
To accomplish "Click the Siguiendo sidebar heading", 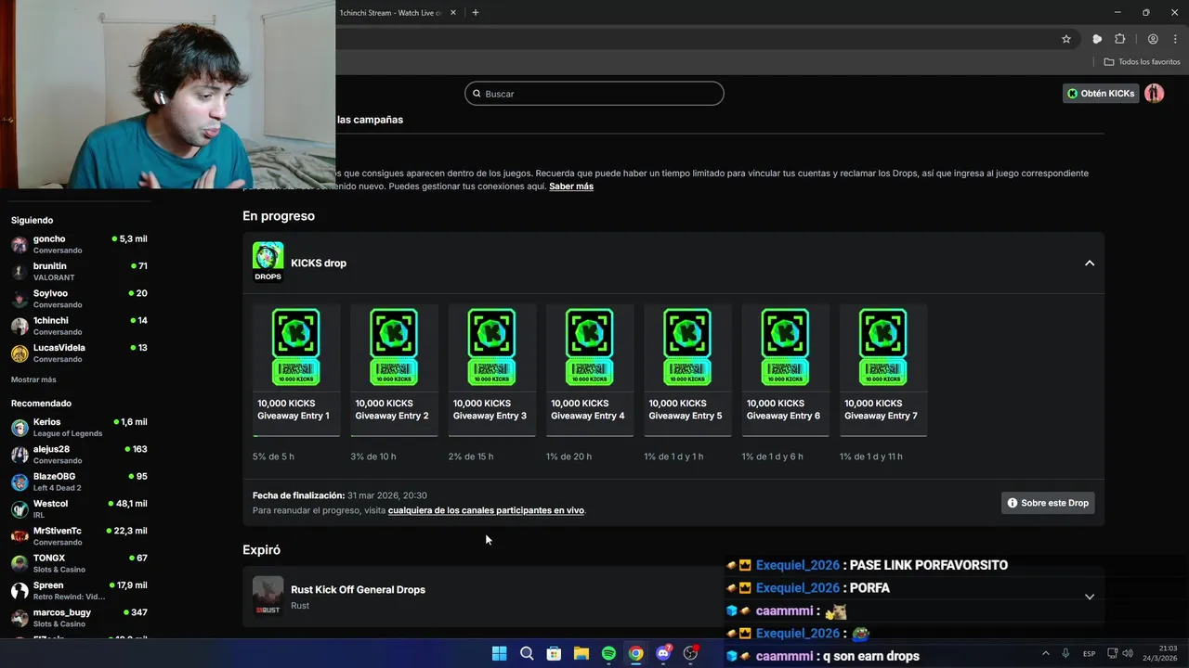I will pyautogui.click(x=32, y=221).
